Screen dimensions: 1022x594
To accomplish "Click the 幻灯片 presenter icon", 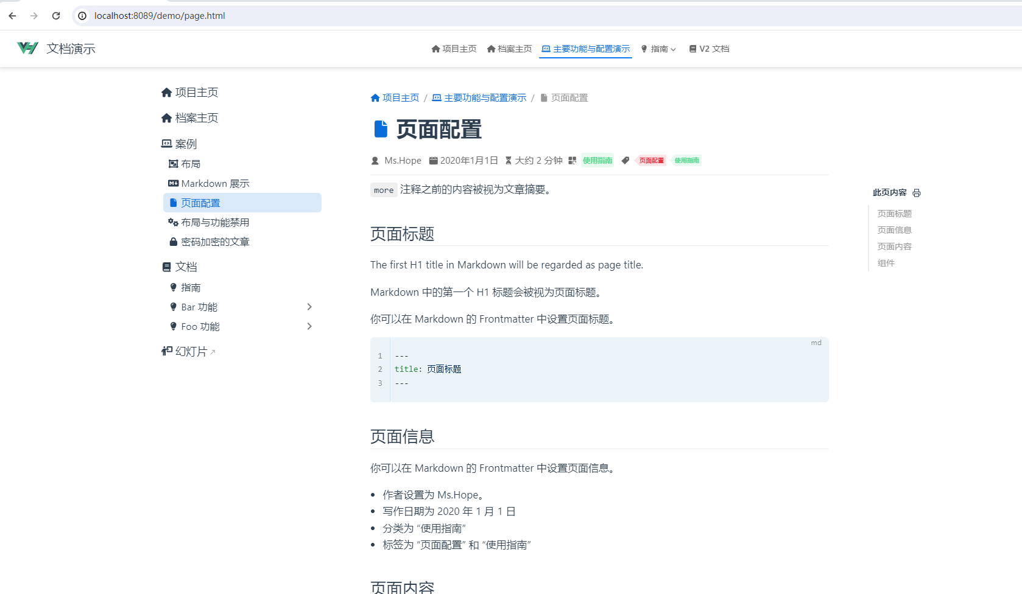I will [x=167, y=351].
